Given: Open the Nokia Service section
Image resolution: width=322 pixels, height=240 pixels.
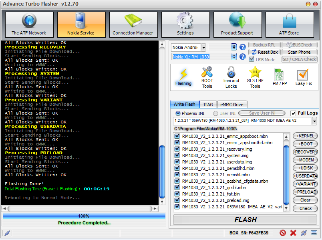Looking at the screenshot, I should [81, 24].
